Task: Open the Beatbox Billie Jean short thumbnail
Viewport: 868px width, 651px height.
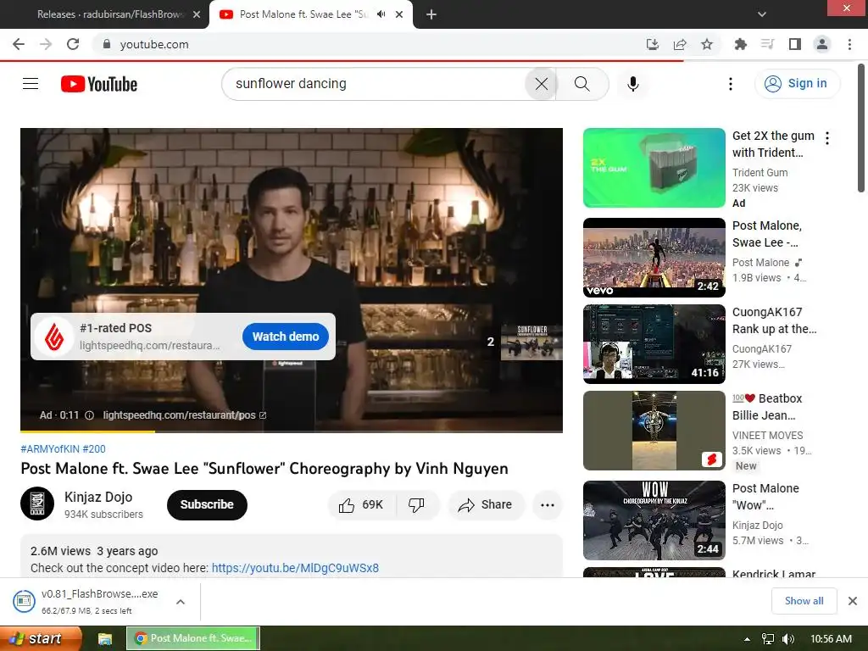Action: pyautogui.click(x=654, y=431)
